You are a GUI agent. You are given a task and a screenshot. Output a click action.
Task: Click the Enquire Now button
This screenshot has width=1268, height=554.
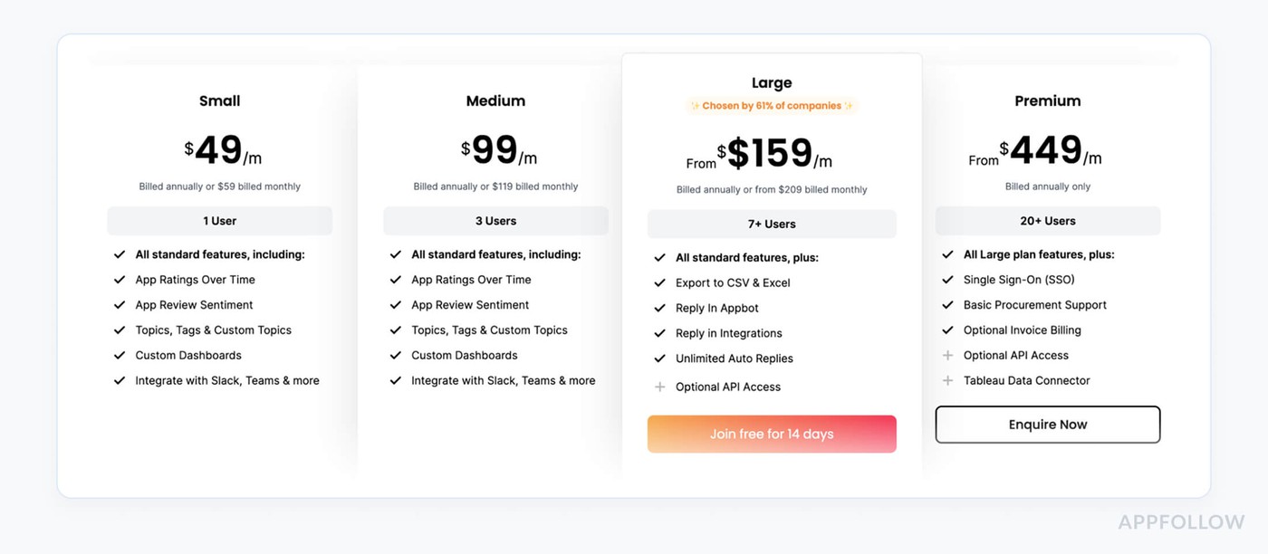1048,424
